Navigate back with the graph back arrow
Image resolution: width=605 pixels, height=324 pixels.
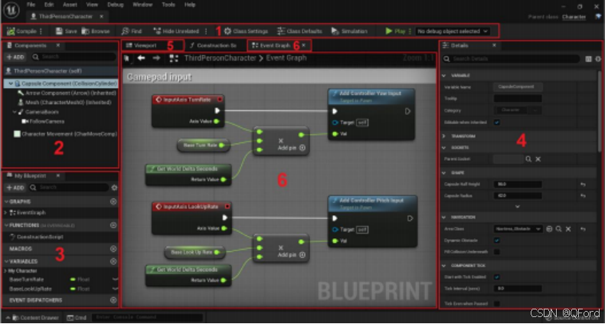tap(141, 58)
